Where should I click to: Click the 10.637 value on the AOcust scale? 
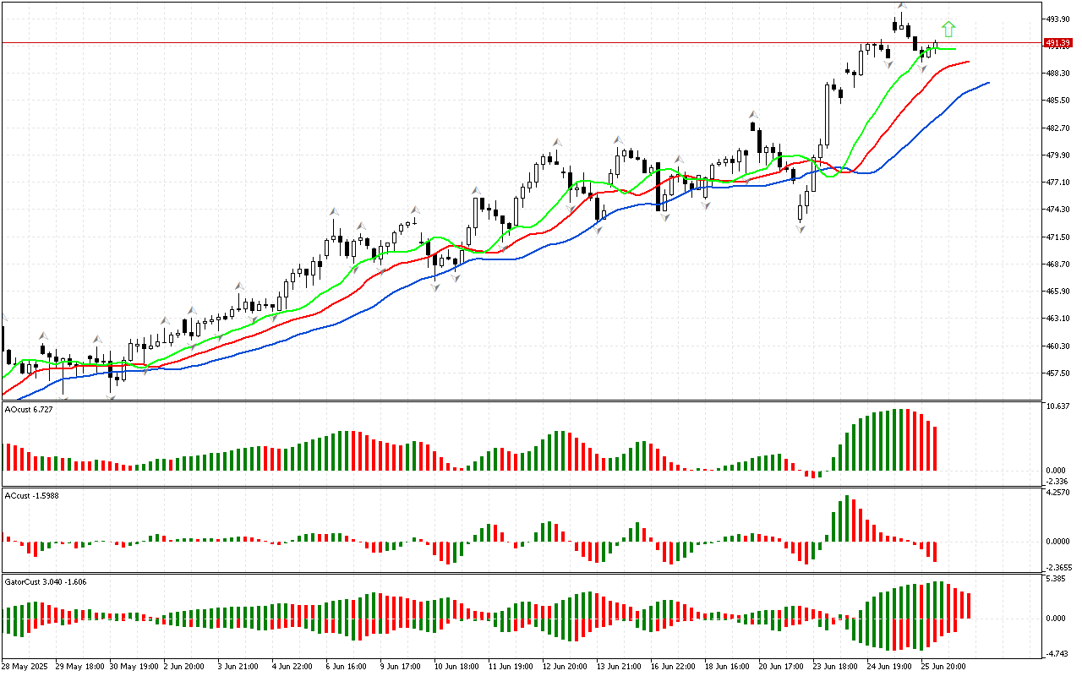[1058, 406]
